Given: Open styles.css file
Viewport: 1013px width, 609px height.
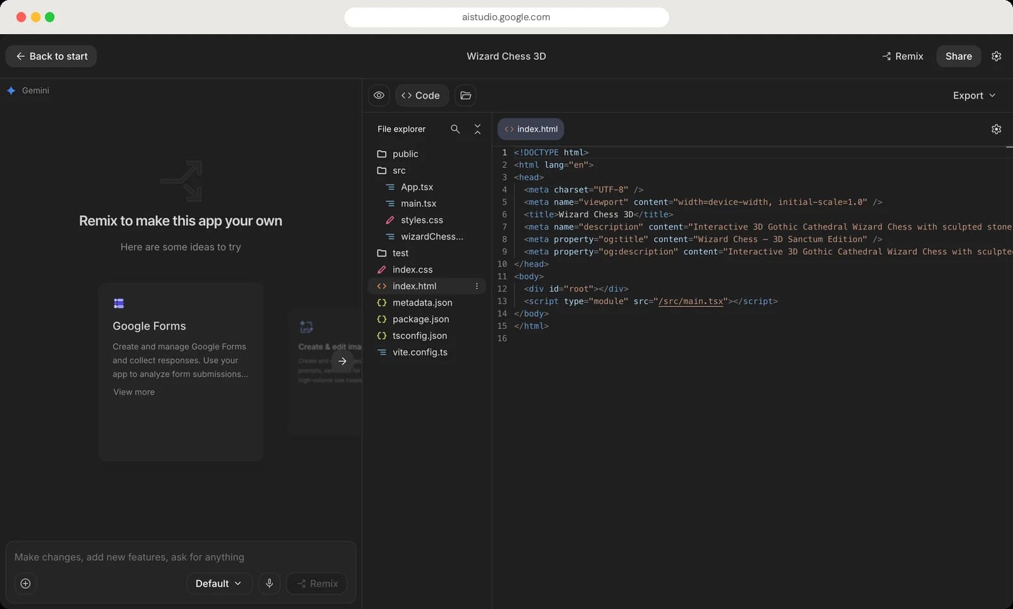Looking at the screenshot, I should [427, 219].
